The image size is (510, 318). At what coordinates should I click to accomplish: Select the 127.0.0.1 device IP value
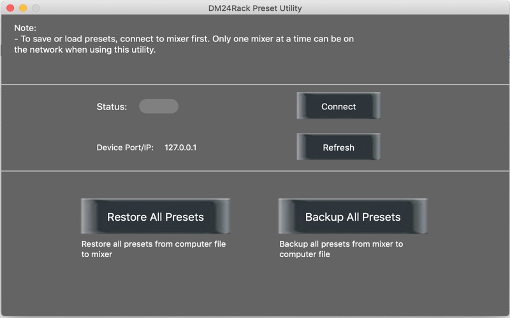click(180, 148)
